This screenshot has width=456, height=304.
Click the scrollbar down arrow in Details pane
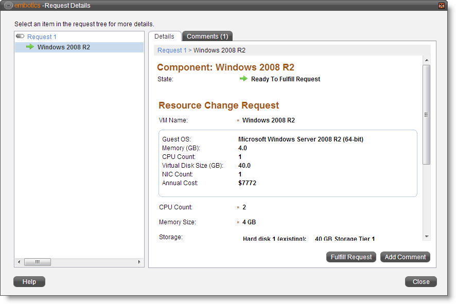coord(427,237)
